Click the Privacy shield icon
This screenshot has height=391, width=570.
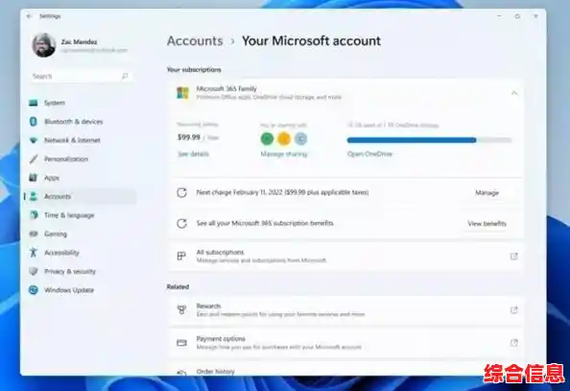pyautogui.click(x=33, y=271)
